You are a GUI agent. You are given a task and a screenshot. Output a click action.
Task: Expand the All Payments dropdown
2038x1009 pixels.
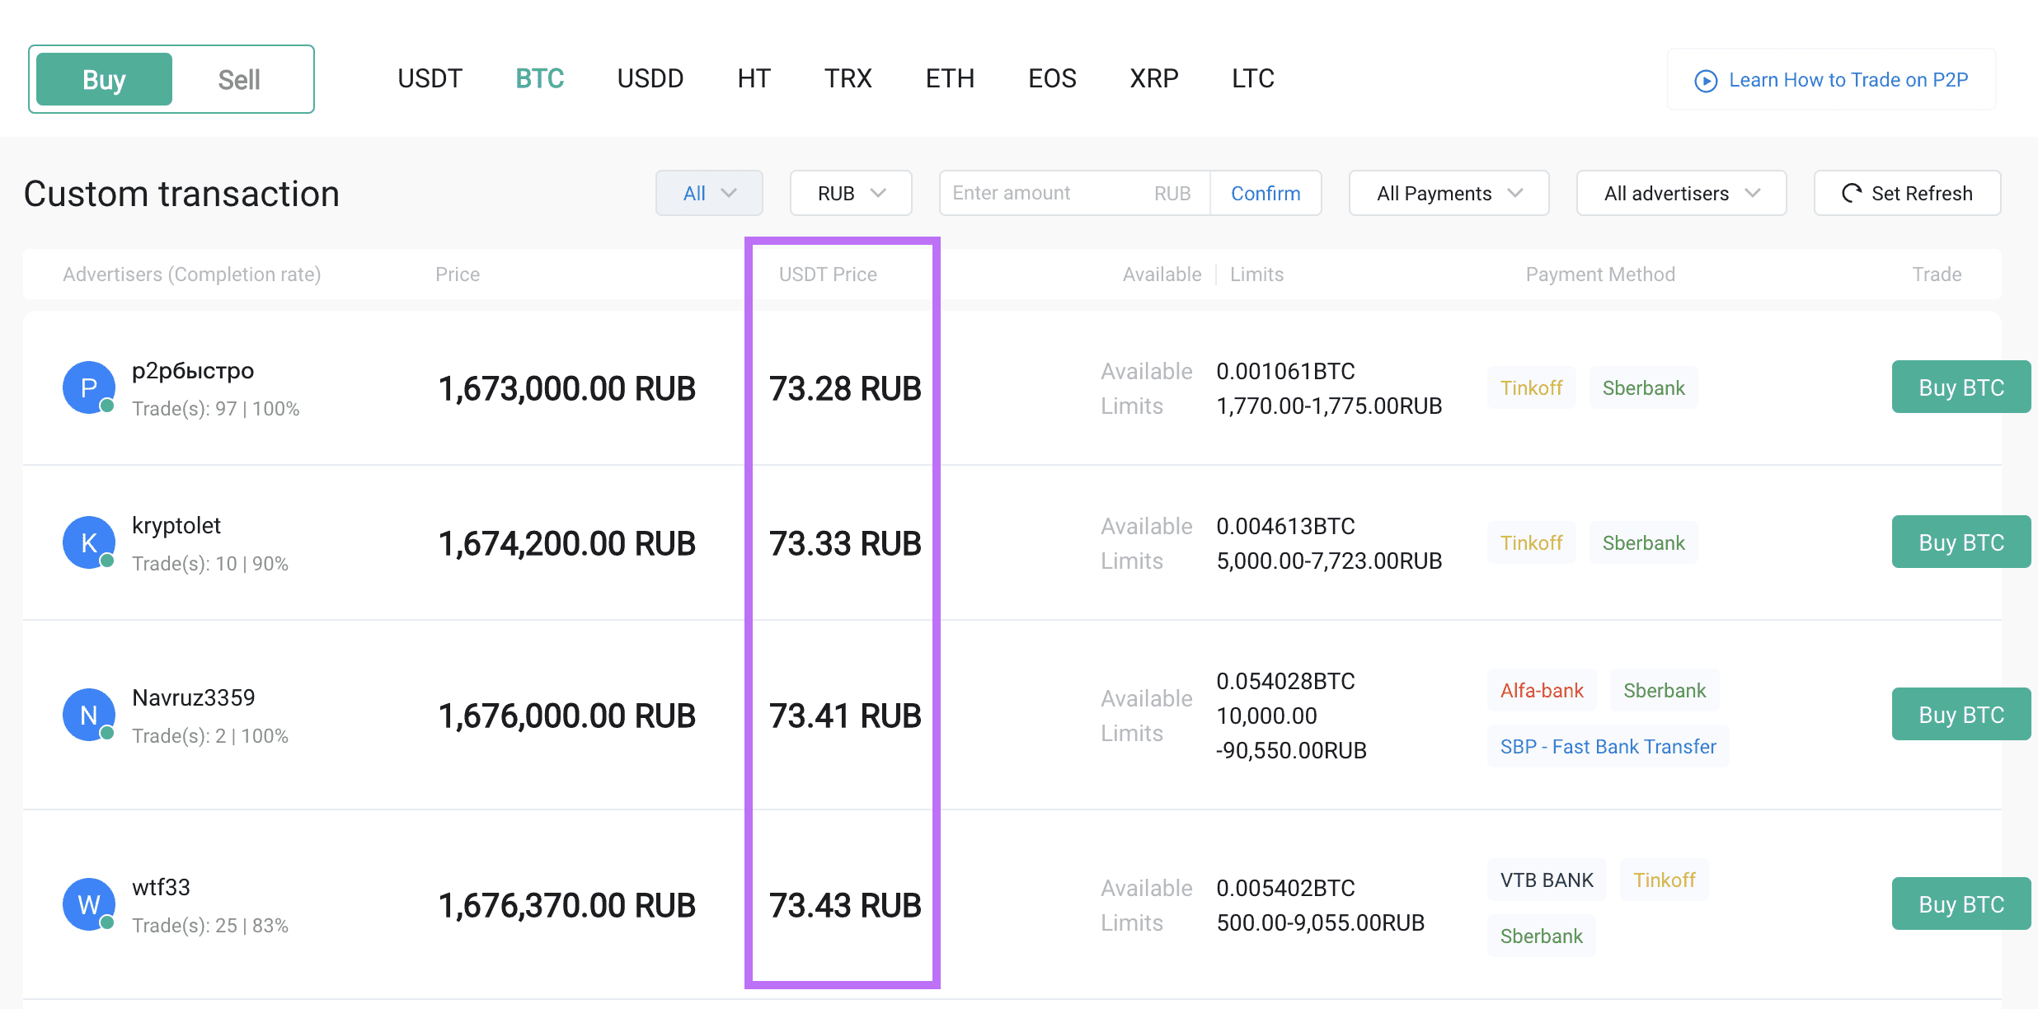point(1449,193)
